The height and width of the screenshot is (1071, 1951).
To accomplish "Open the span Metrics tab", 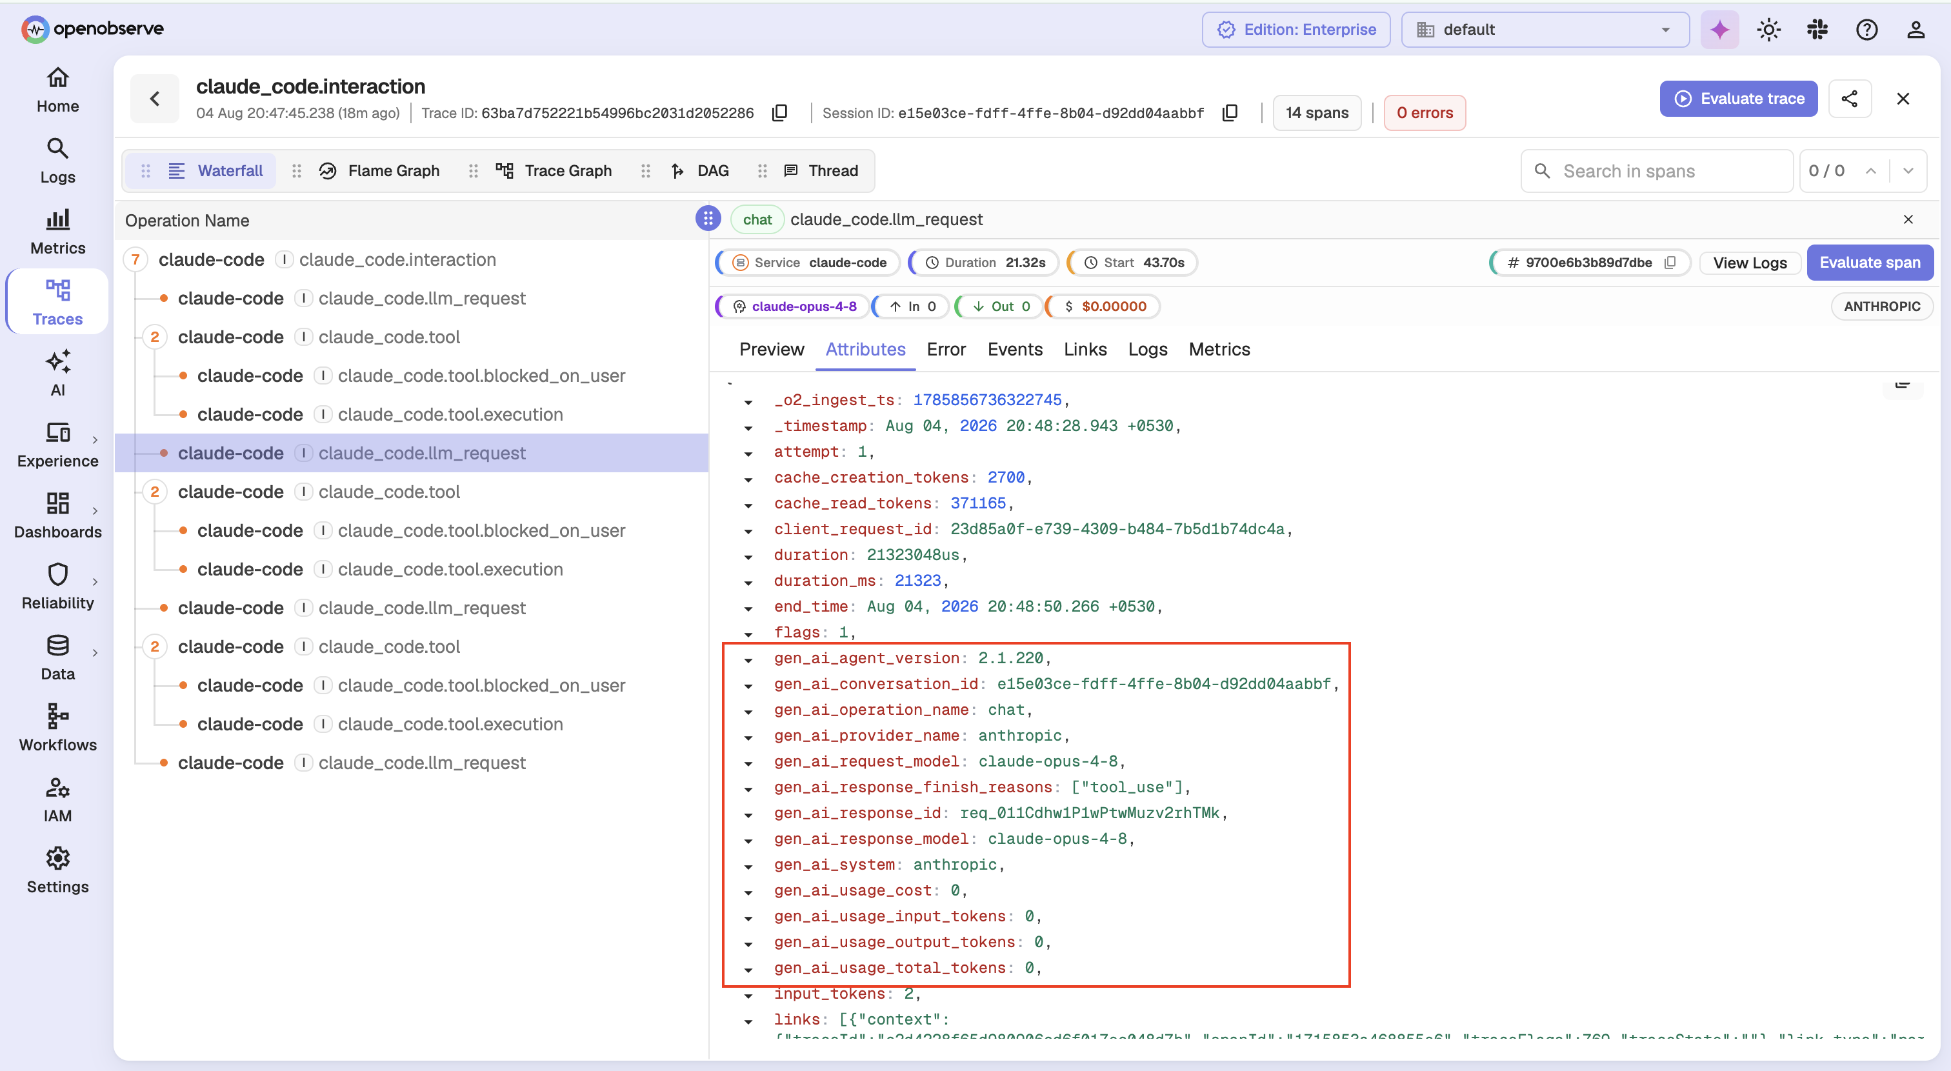I will coord(1219,349).
